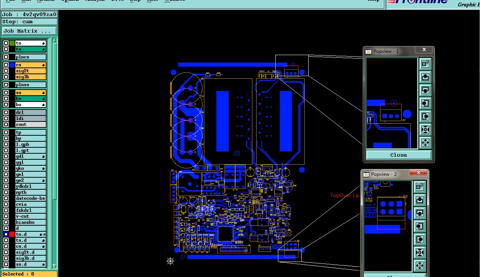
Task: Toggle the checkbox for layer 'cs'
Action: [6, 65]
